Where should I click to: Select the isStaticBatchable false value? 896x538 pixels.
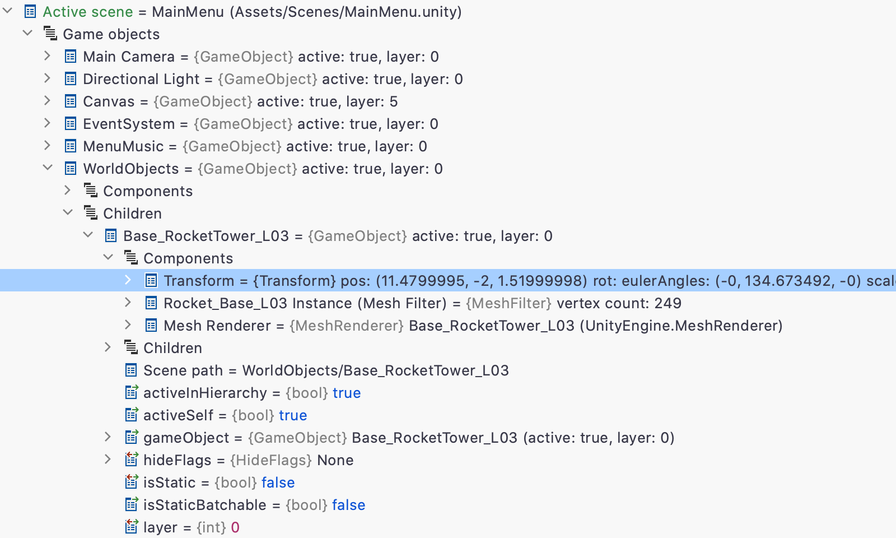[348, 505]
